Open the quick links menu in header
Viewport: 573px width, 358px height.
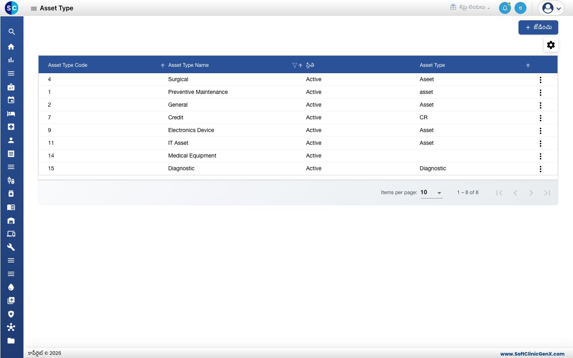tap(470, 7)
